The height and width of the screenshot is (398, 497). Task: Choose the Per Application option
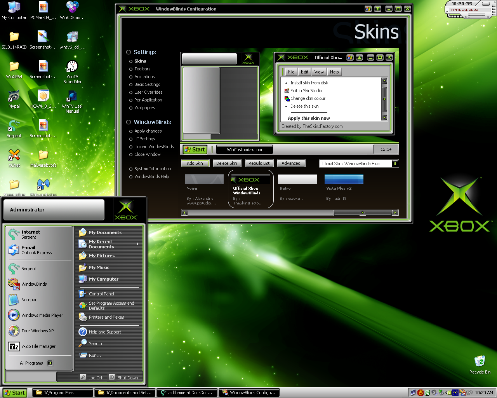point(148,100)
